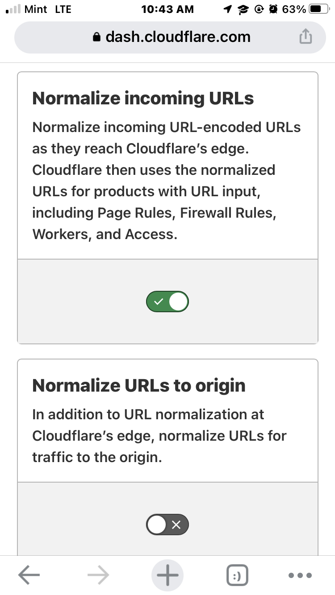This screenshot has height=595, width=335.
Task: Tap the cellular signal strength bars
Action: point(12,9)
